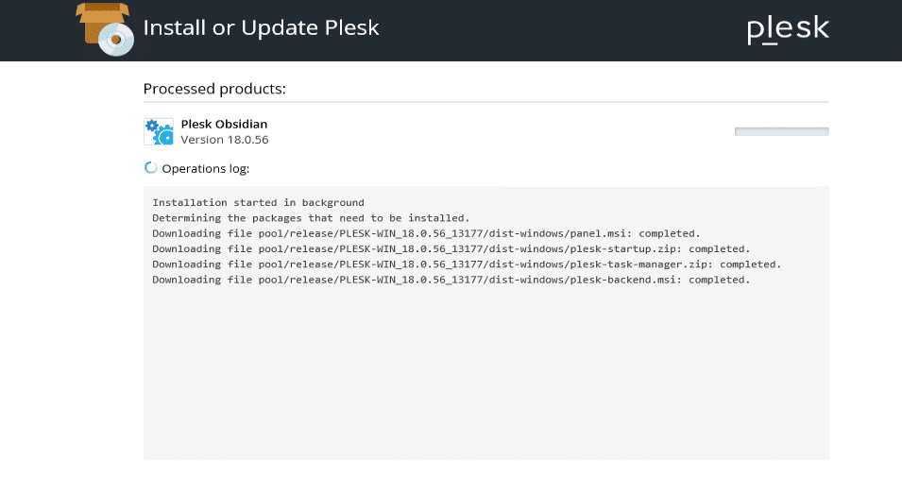
Task: Click the 'Determining the packages' log line
Action: (311, 217)
